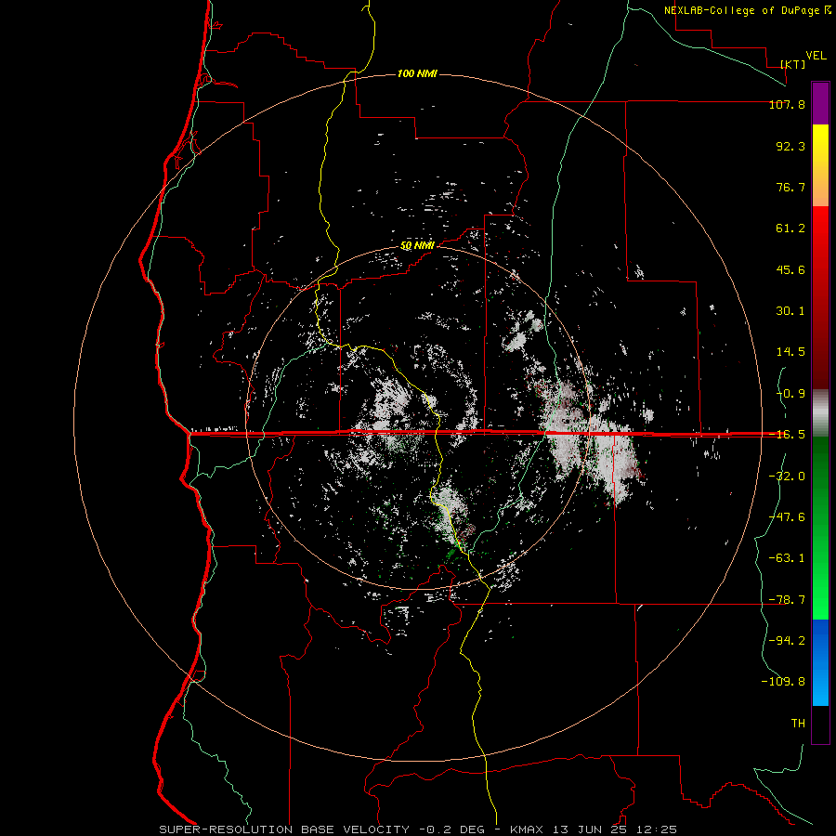Viewport: 836px width, 836px height.
Task: Click the 100 NMI range ring label
Action: click(417, 73)
